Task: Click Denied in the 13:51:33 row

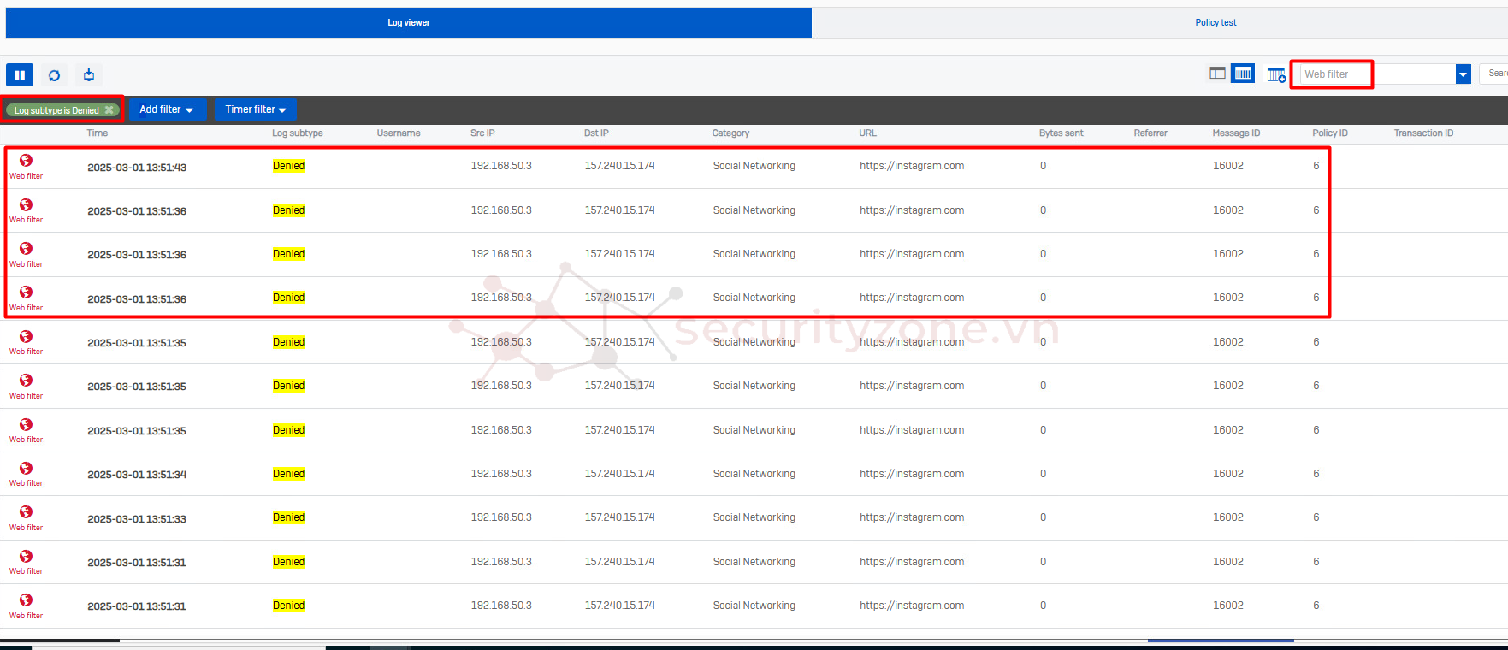Action: coord(289,517)
